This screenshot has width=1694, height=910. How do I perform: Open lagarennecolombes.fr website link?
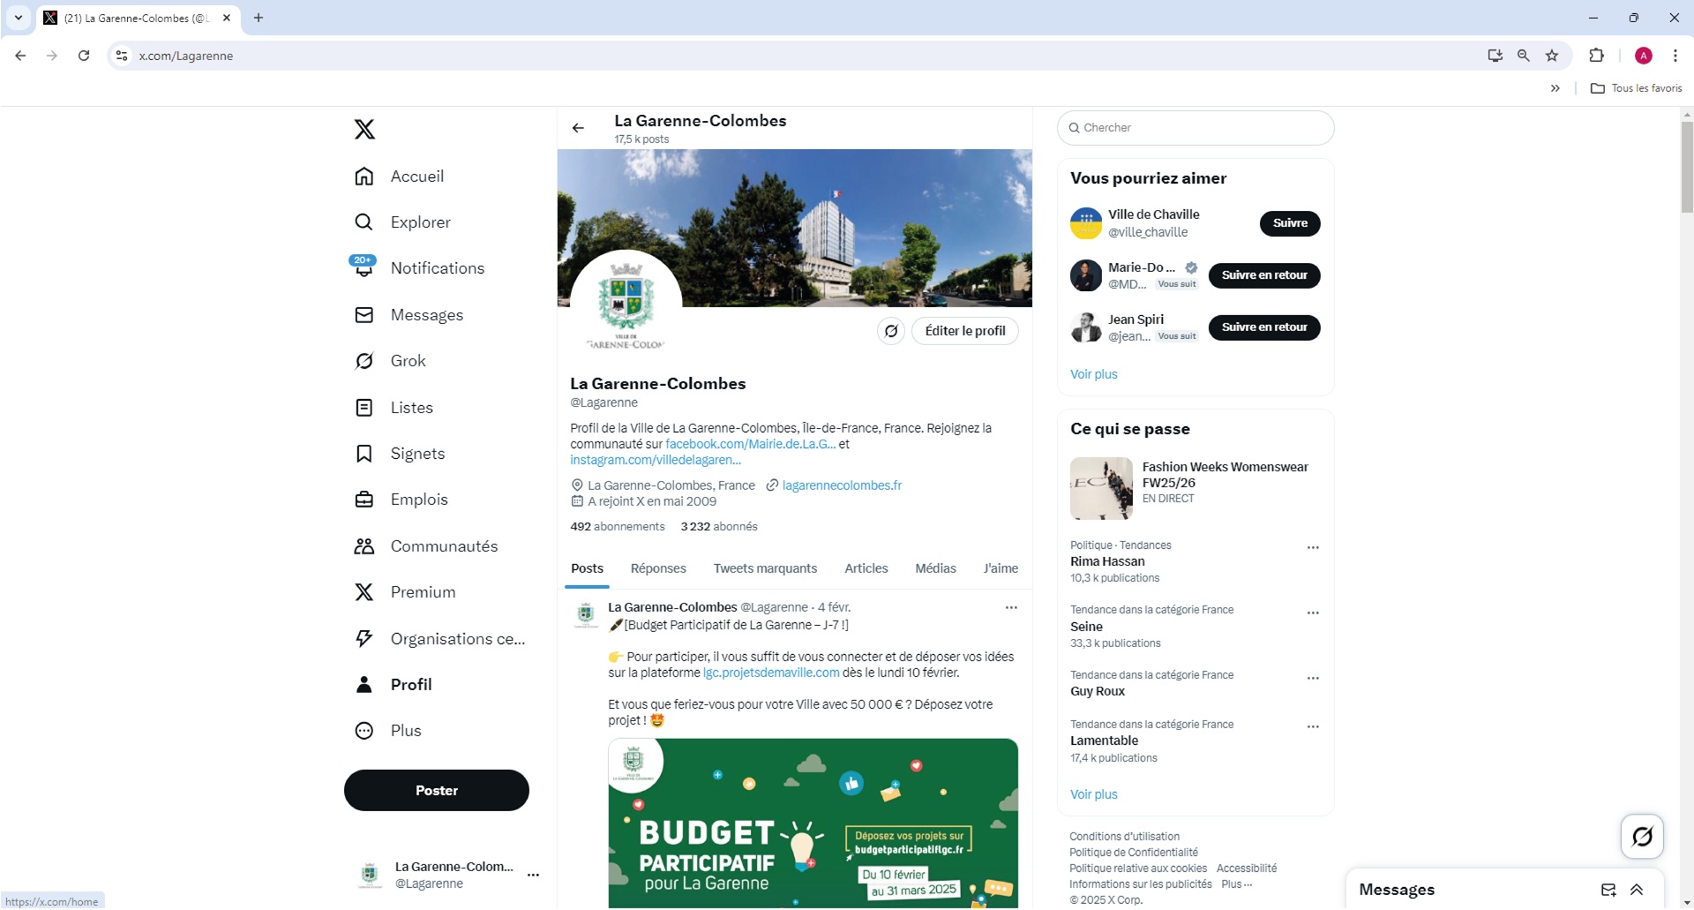841,485
